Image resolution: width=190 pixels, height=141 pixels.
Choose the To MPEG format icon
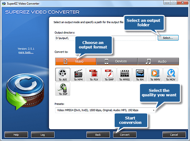click(x=124, y=74)
